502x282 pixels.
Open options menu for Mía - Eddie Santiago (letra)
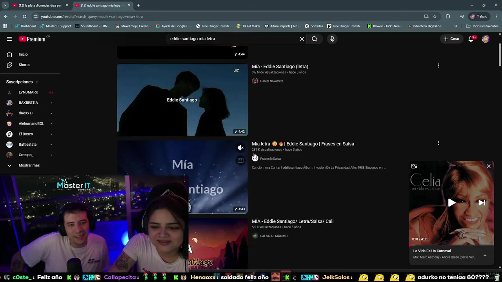click(x=438, y=66)
